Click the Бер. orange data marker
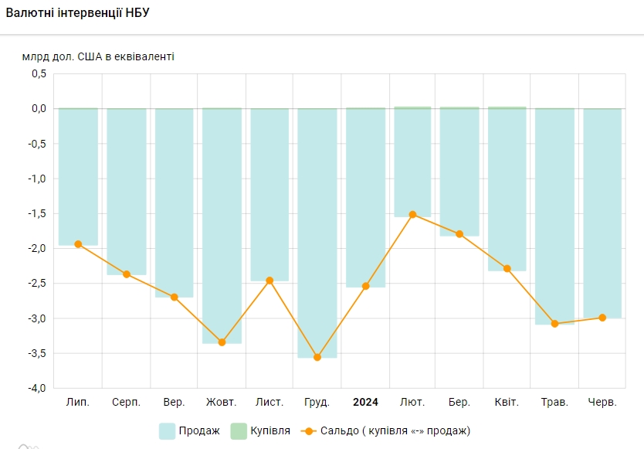644x449 pixels. 459,234
